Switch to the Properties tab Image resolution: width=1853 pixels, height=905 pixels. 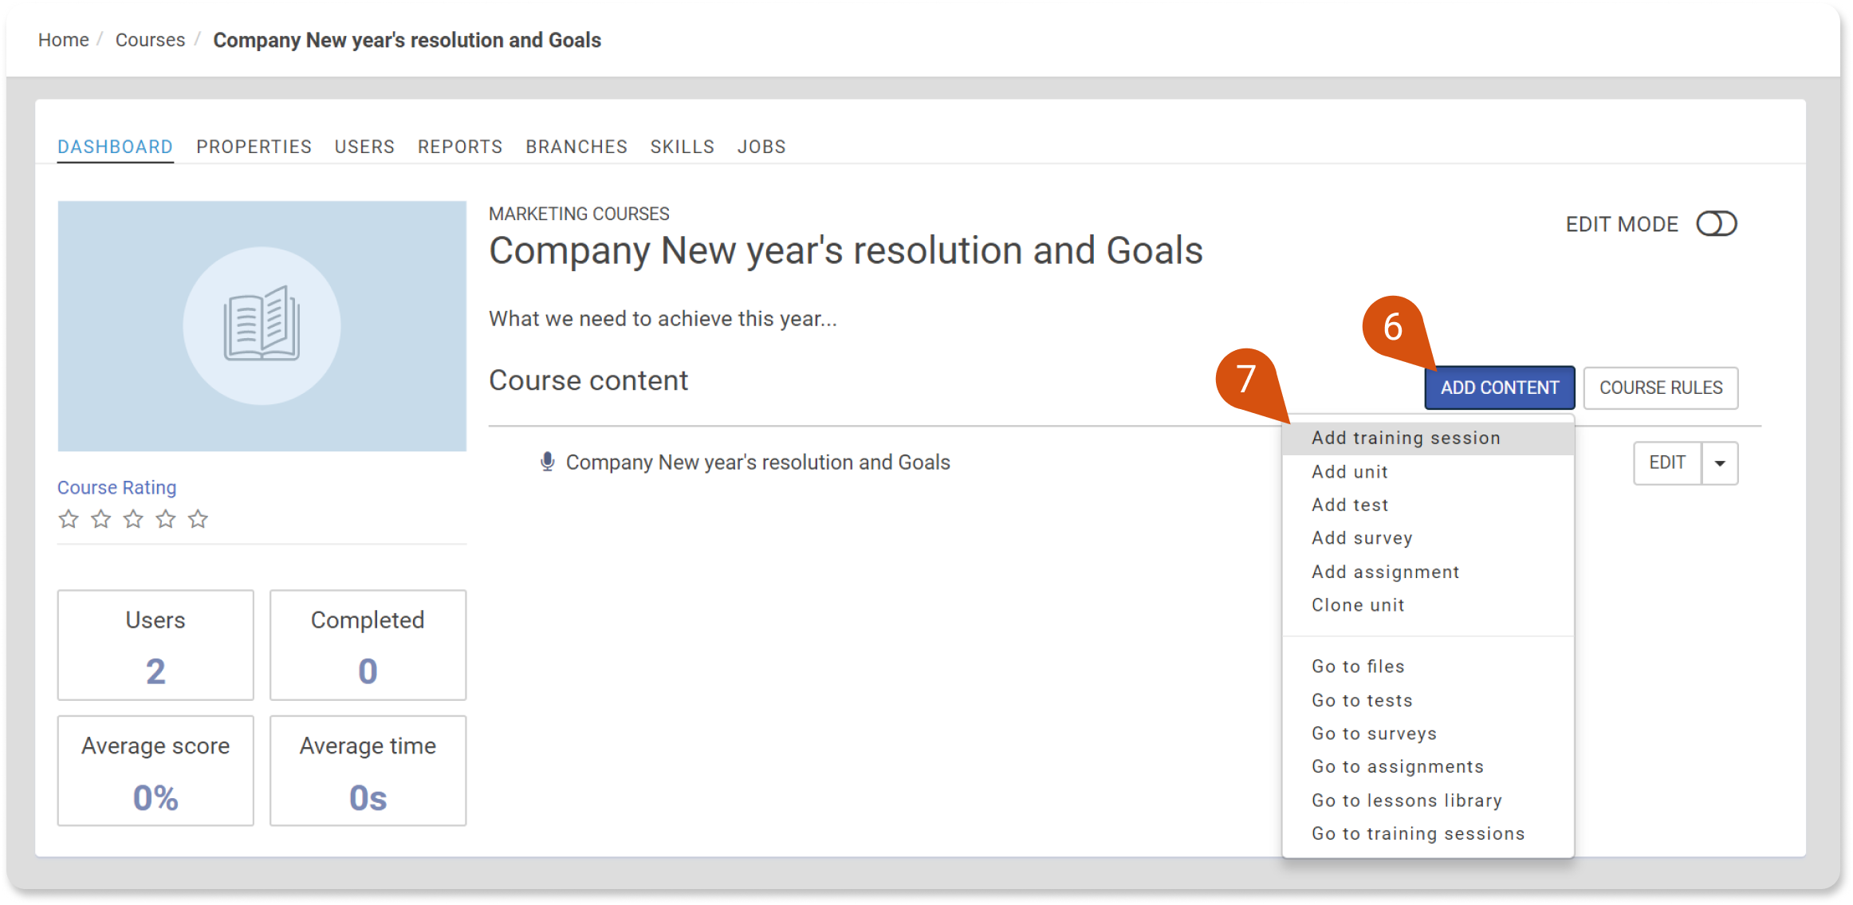click(x=254, y=147)
